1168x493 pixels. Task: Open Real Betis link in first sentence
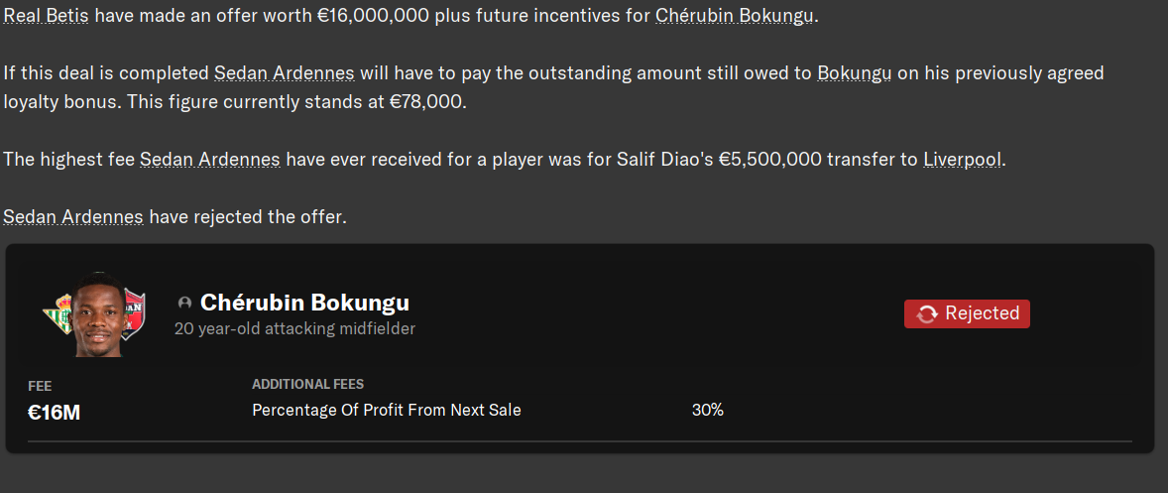coord(47,16)
